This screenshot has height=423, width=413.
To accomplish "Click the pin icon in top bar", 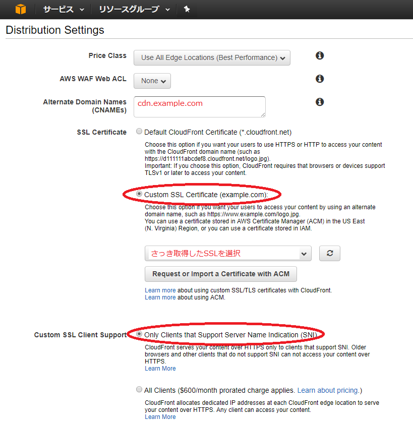I will coord(187,9).
